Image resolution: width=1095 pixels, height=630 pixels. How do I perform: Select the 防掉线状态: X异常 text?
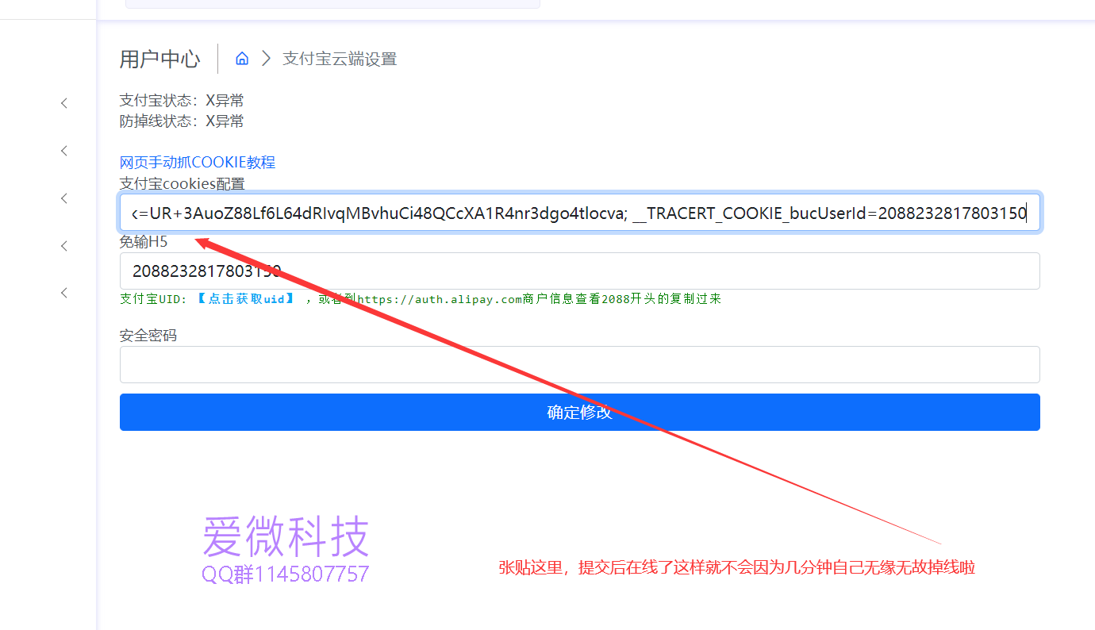click(182, 121)
